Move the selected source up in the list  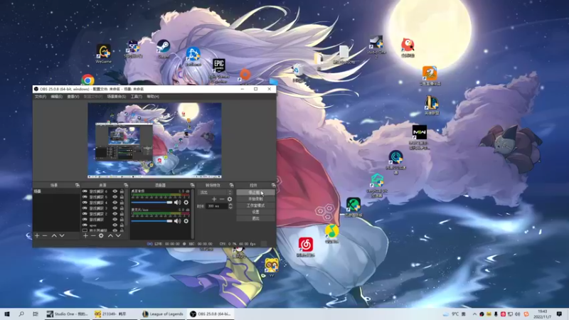(110, 236)
